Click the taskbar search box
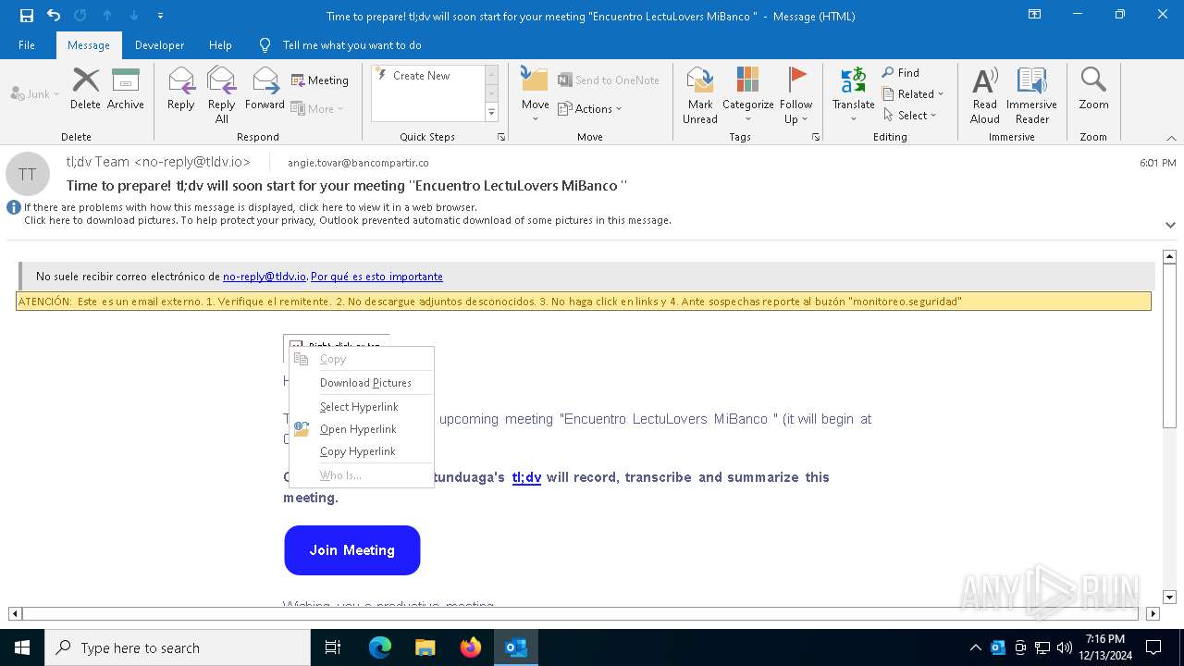Image resolution: width=1184 pixels, height=666 pixels. pos(178,647)
